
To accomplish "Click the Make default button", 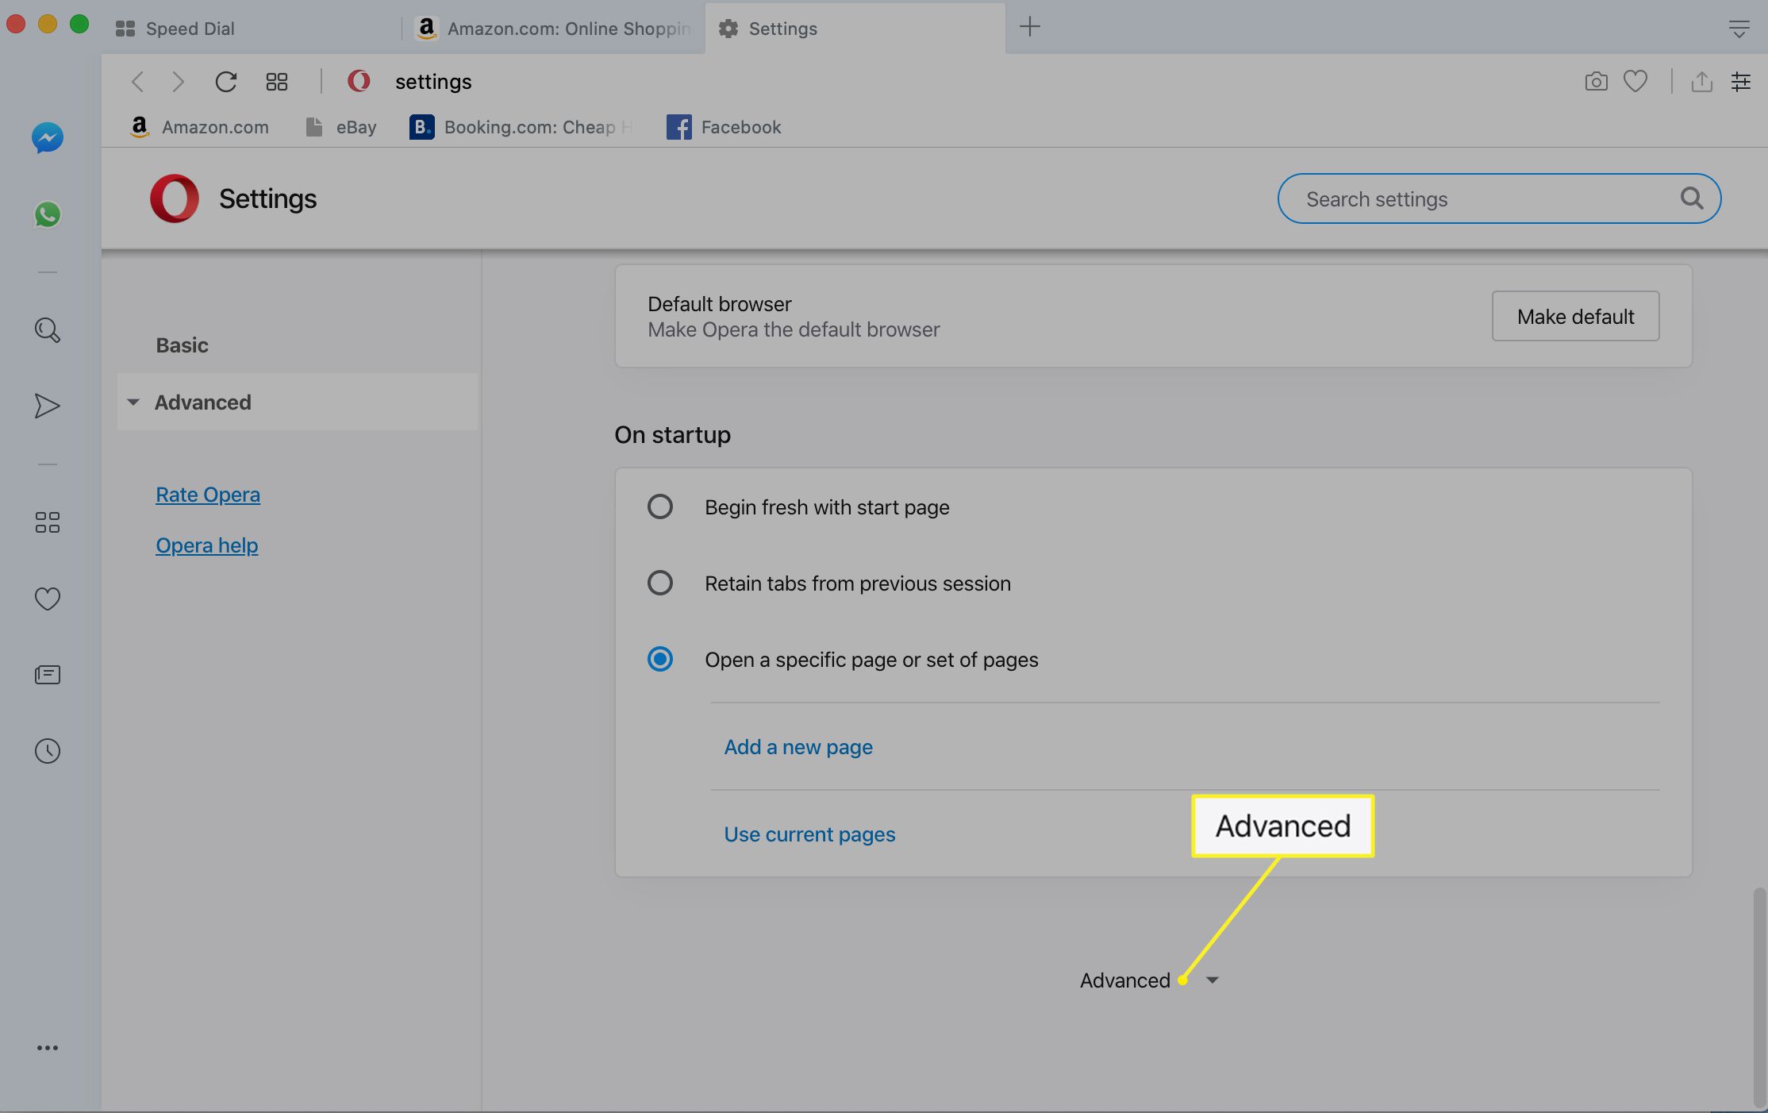I will [x=1575, y=316].
